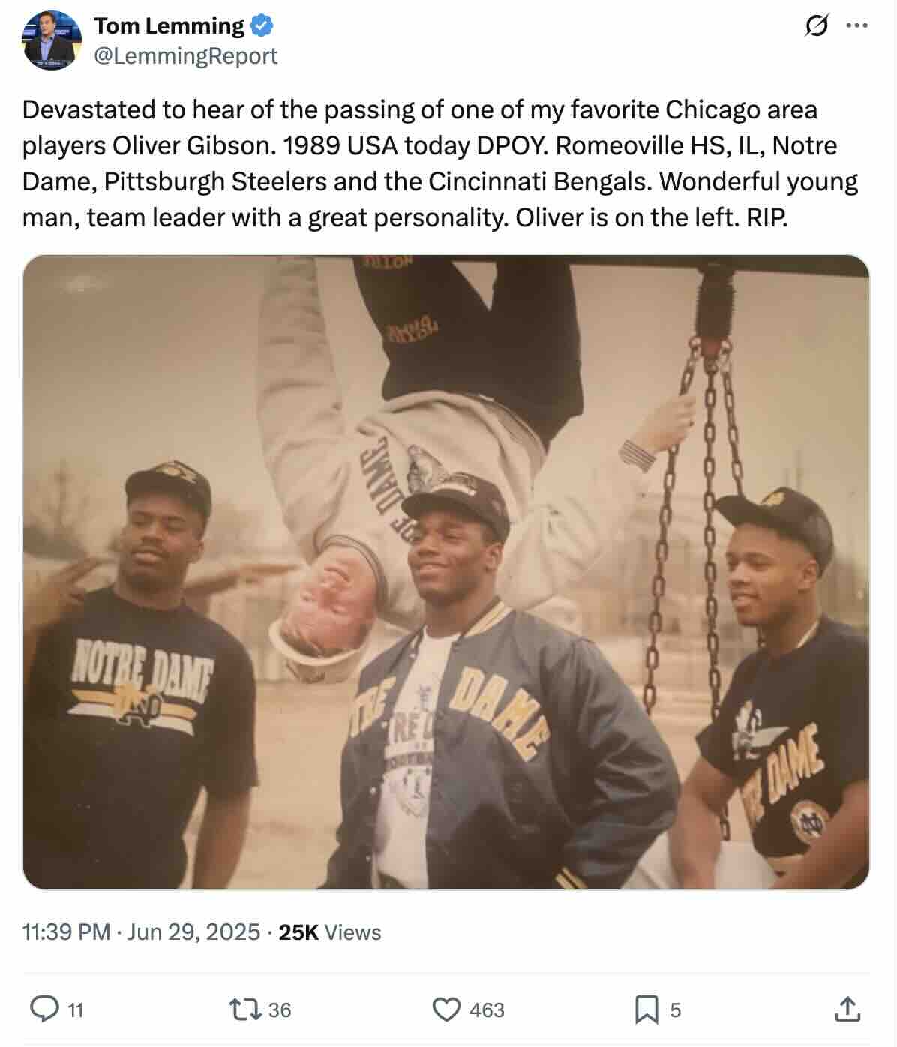Open the three-dot more options menu
This screenshot has width=897, height=1047.
coord(856,25)
